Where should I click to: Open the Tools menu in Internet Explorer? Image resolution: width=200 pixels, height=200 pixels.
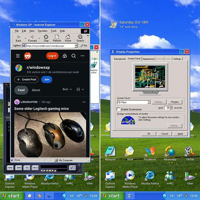coord(53,31)
